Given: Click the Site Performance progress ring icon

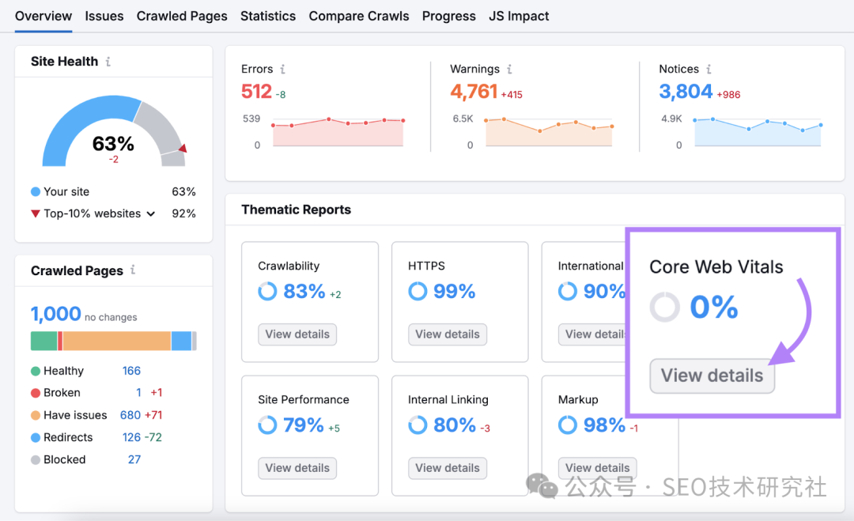Looking at the screenshot, I should click(x=267, y=425).
